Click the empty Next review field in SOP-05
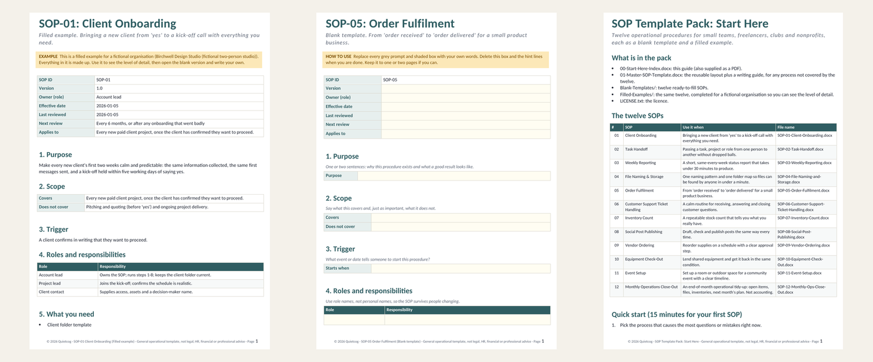The image size is (873, 362). pyautogui.click(x=466, y=124)
